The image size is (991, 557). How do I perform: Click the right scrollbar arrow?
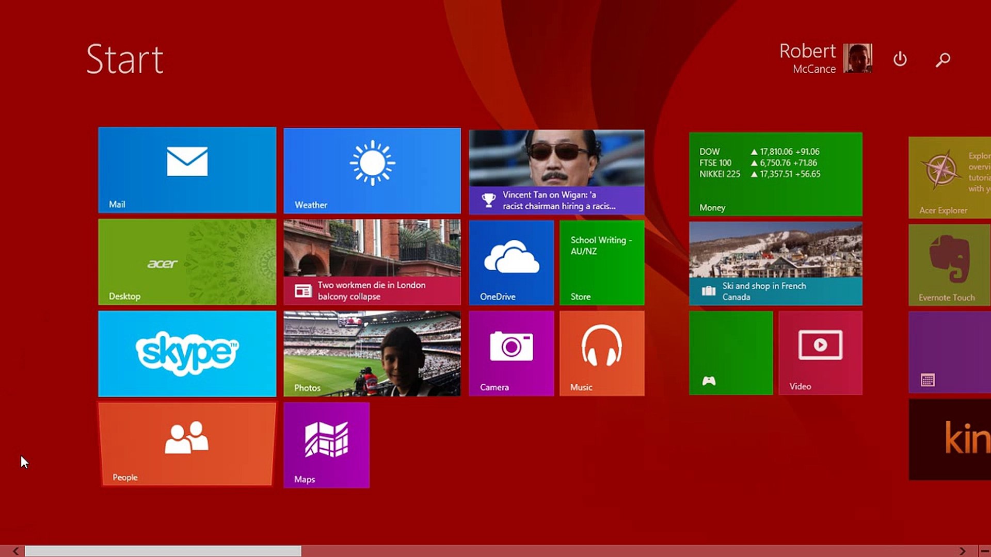click(x=962, y=551)
